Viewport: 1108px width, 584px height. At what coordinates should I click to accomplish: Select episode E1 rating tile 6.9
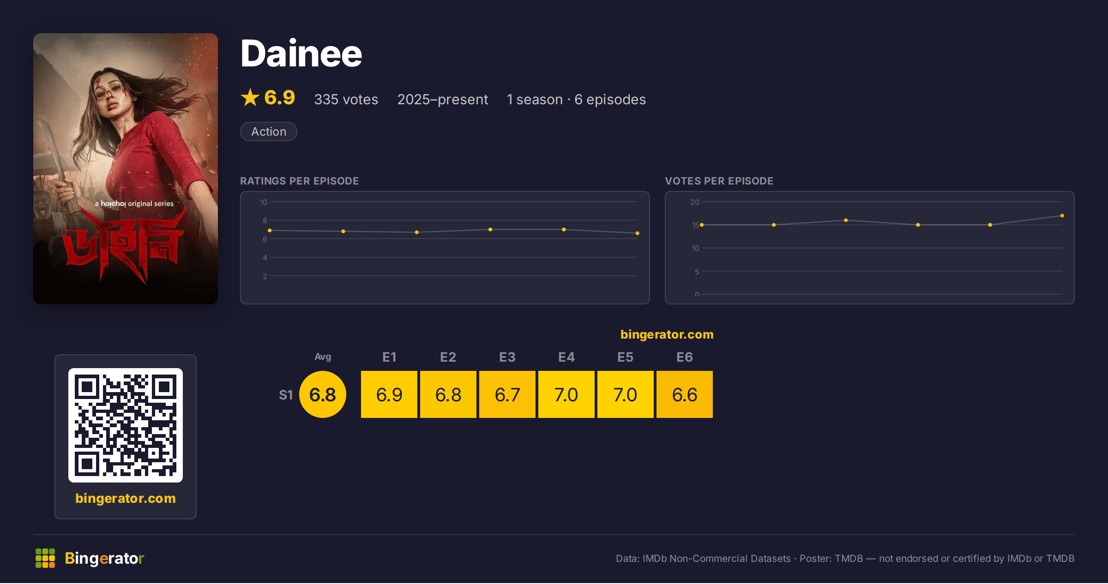[x=389, y=394]
